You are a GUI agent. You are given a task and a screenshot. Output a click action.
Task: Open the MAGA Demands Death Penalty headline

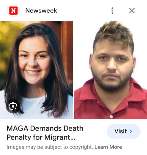coord(45,133)
